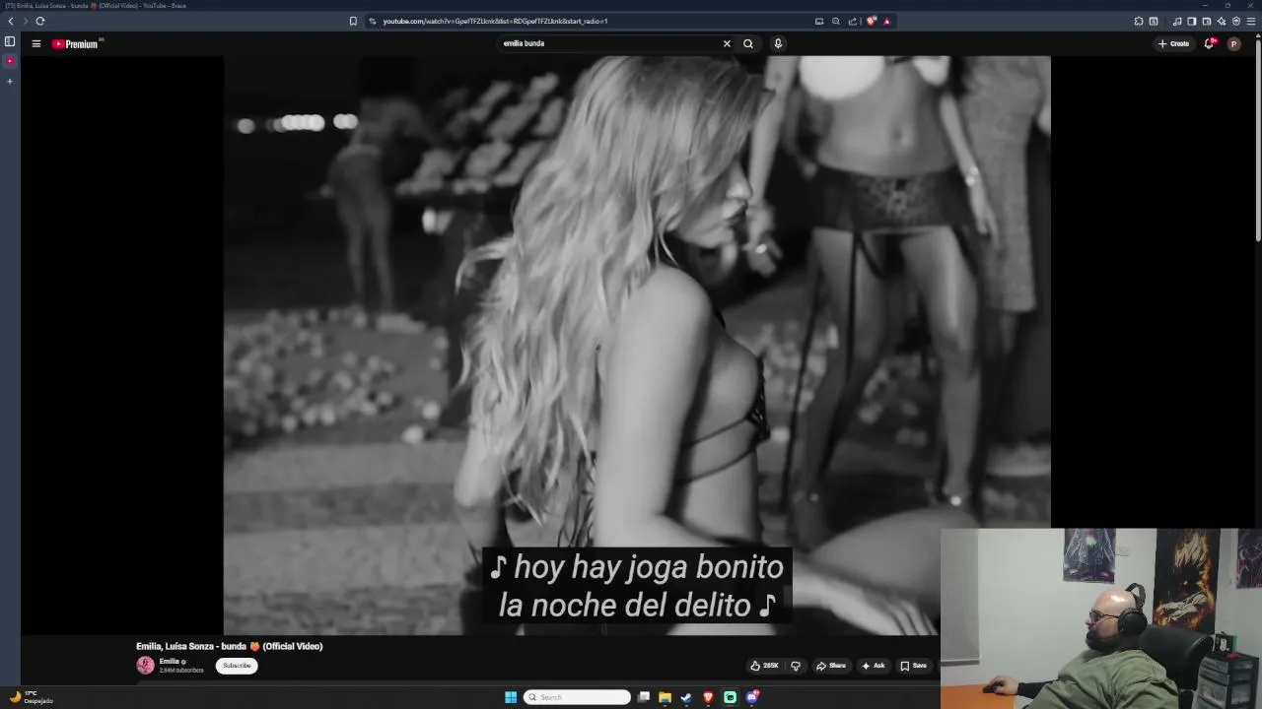Click the youtube.com URL in the address bar

(495, 21)
